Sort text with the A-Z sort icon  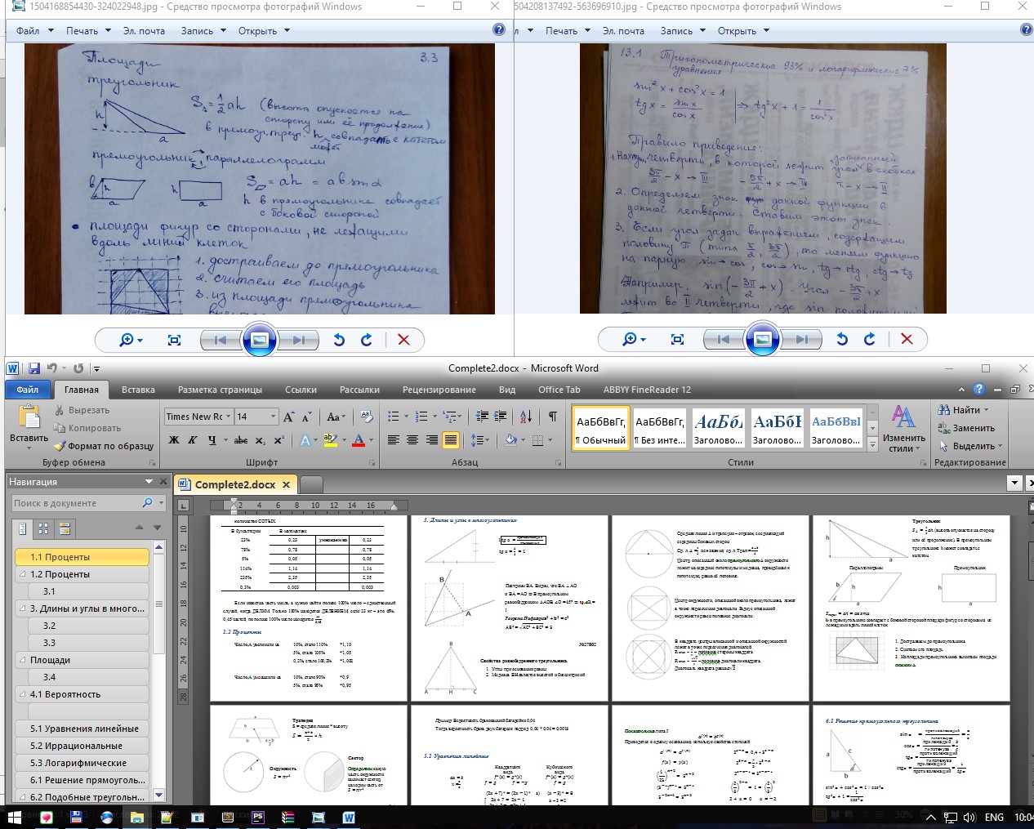526,417
